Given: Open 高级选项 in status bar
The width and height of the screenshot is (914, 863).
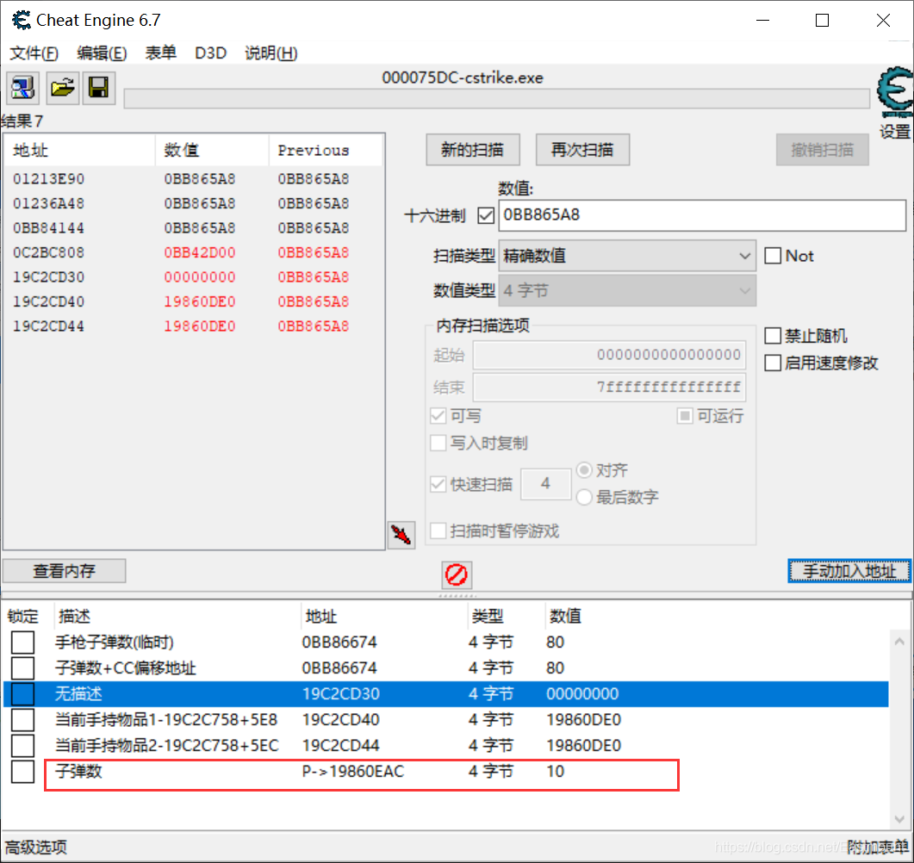Looking at the screenshot, I should coord(36,847).
